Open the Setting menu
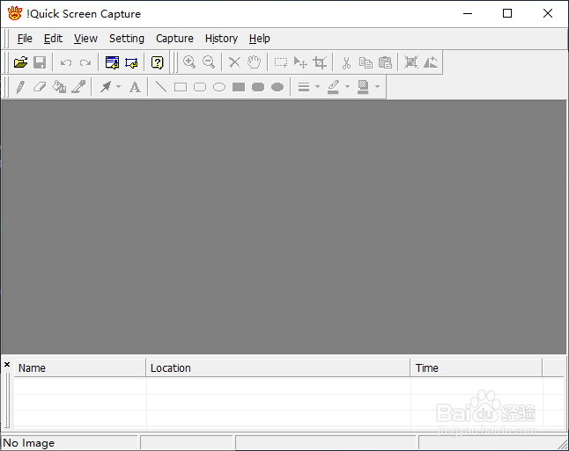The image size is (569, 451). (x=127, y=39)
